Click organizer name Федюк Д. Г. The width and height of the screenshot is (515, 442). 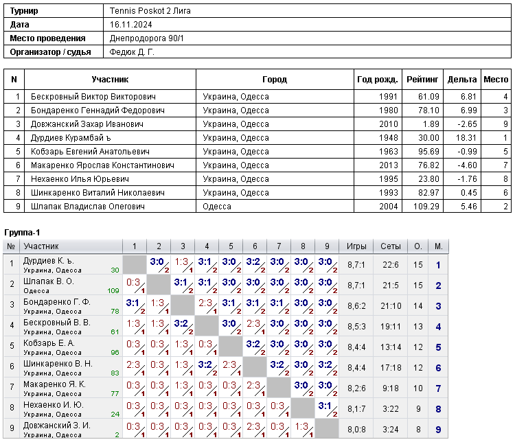click(x=132, y=52)
